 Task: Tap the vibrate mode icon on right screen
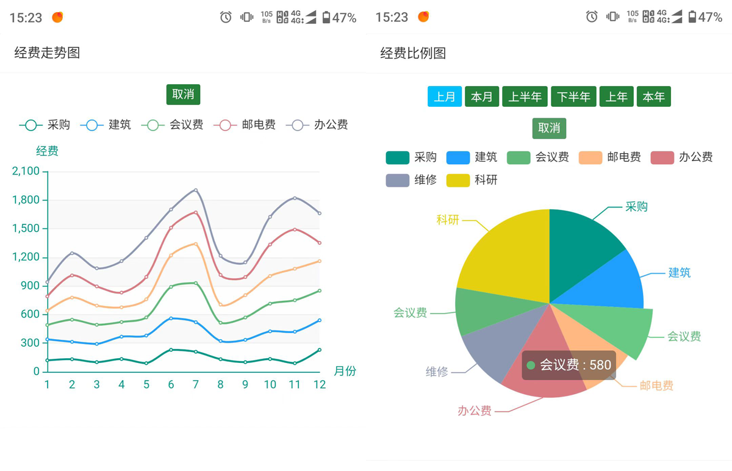[x=612, y=17]
